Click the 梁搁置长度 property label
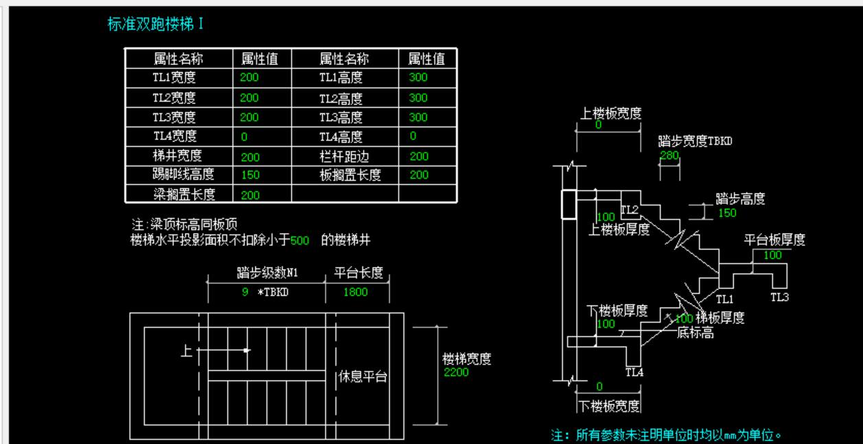 pyautogui.click(x=183, y=195)
